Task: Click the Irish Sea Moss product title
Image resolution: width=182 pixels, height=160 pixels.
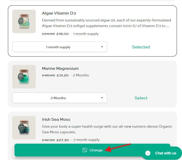Action: (x=56, y=119)
